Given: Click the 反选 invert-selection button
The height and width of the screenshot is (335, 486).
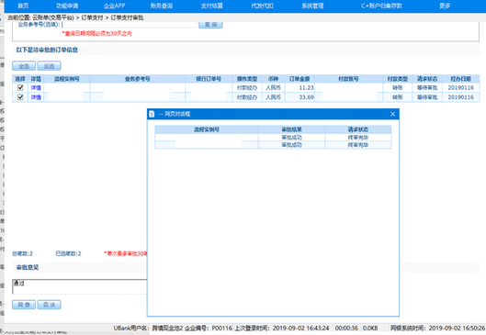Looking at the screenshot, I should (x=49, y=66).
